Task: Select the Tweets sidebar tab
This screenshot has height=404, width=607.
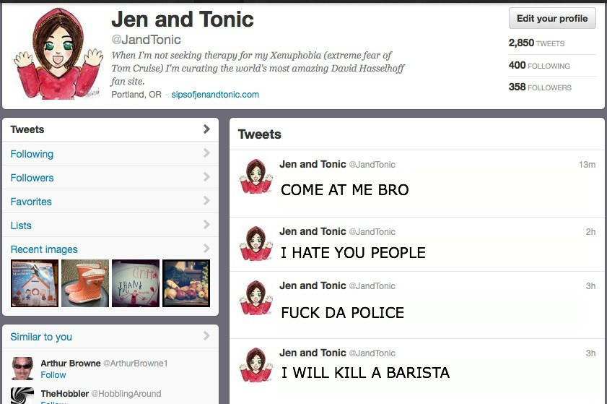Action: [110, 129]
